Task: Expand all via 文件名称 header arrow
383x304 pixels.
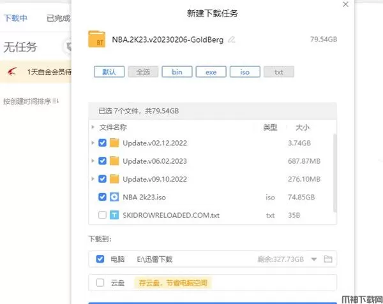Action: pos(93,127)
